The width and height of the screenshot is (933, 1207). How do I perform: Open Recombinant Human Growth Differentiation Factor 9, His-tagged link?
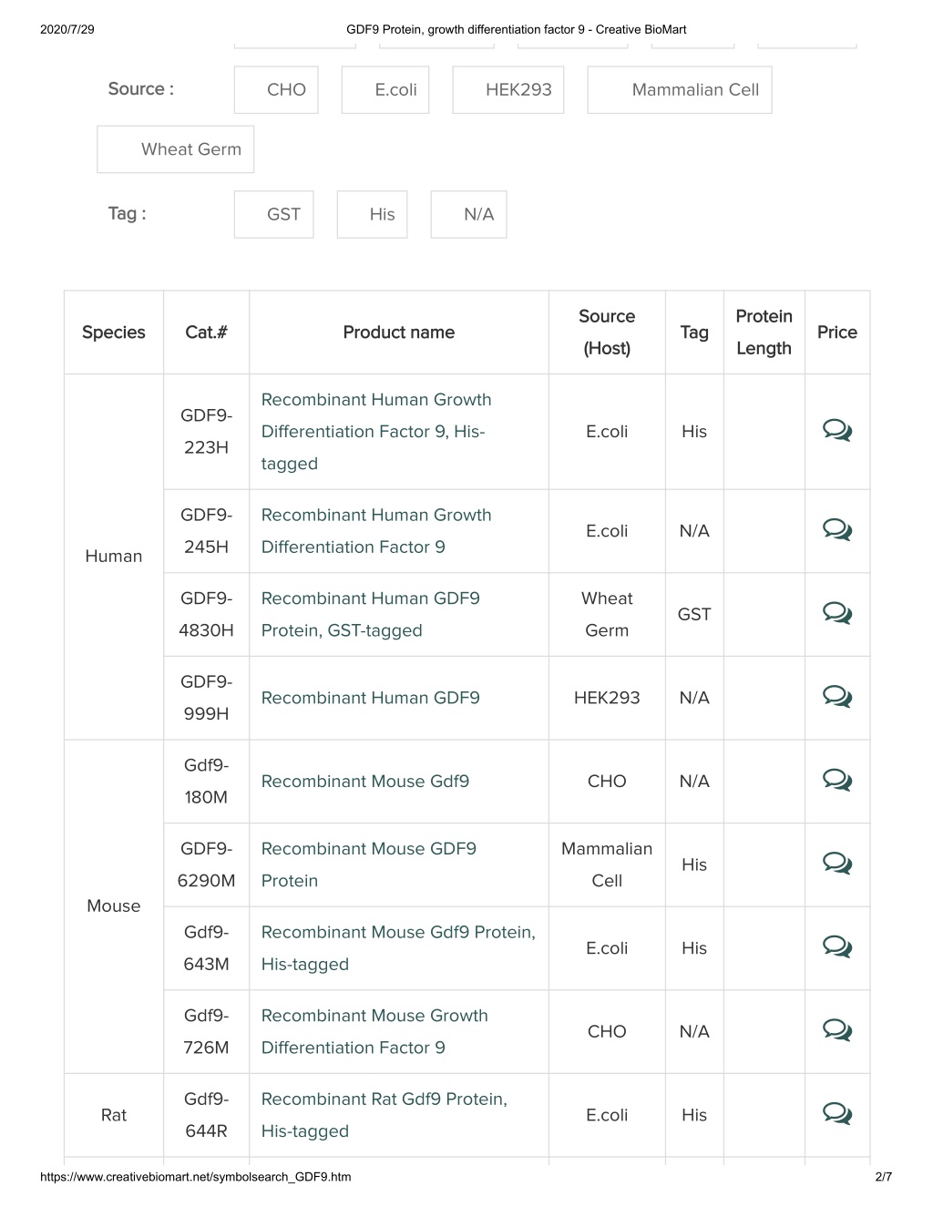376,432
